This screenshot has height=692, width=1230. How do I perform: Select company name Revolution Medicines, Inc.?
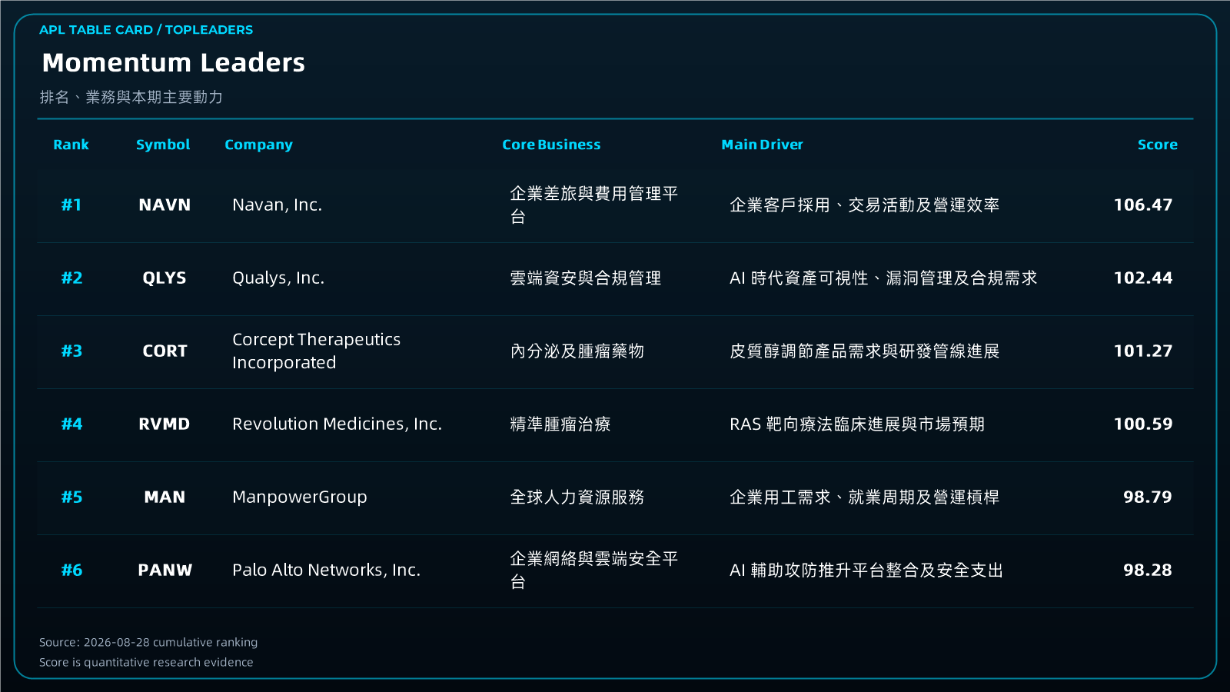(337, 424)
